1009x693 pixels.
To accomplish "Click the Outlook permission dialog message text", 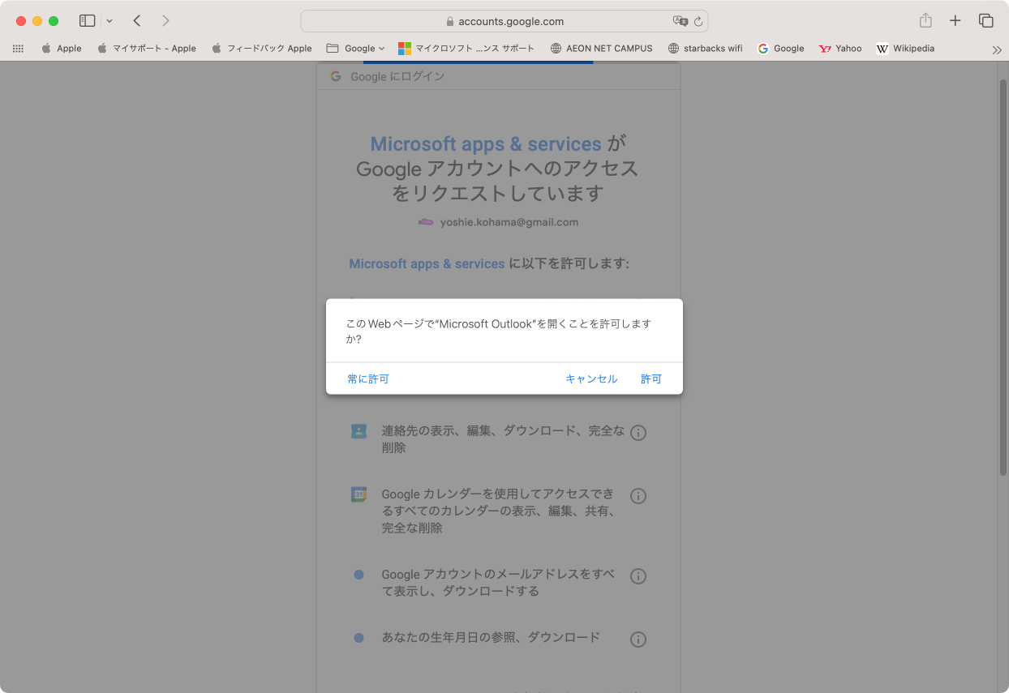I will 499,332.
